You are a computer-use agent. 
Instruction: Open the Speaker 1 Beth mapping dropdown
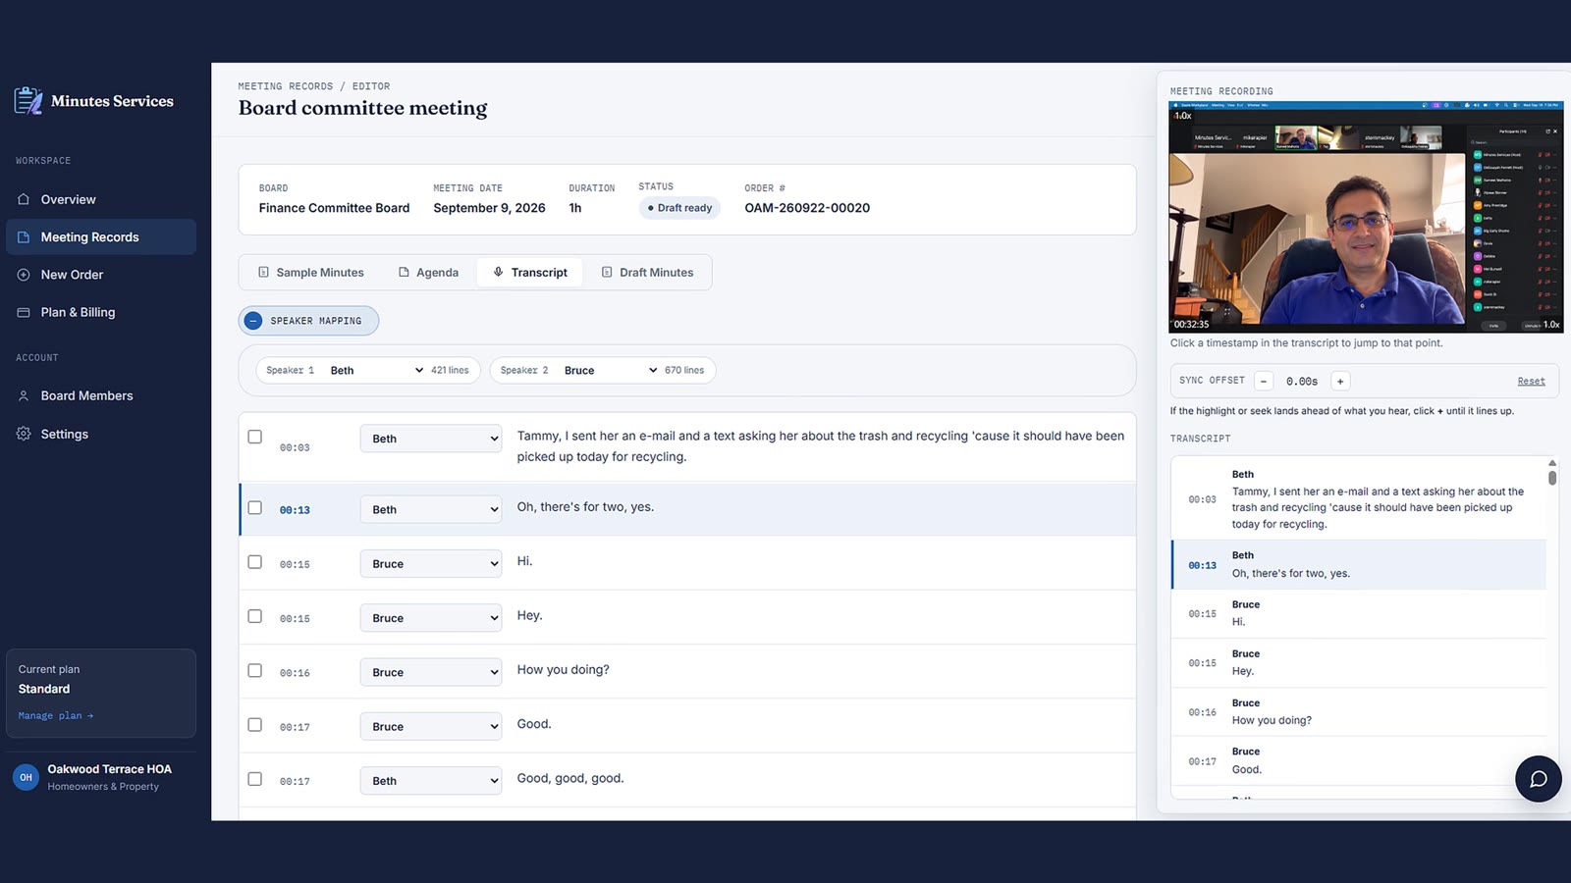pos(376,370)
